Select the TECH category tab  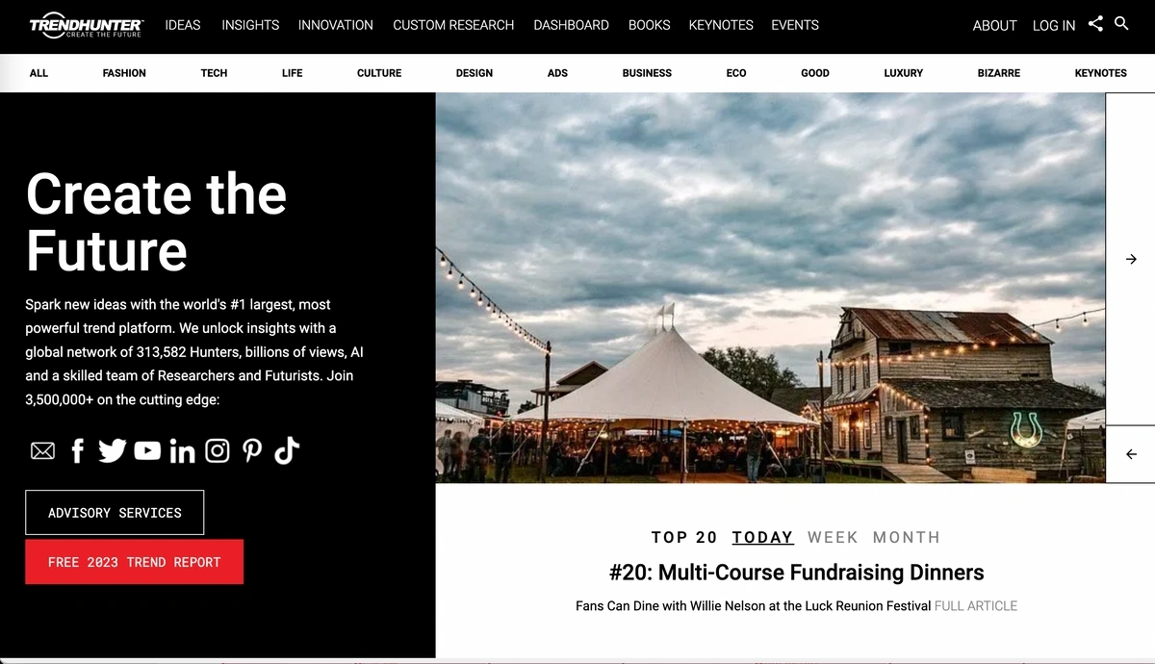(x=214, y=73)
